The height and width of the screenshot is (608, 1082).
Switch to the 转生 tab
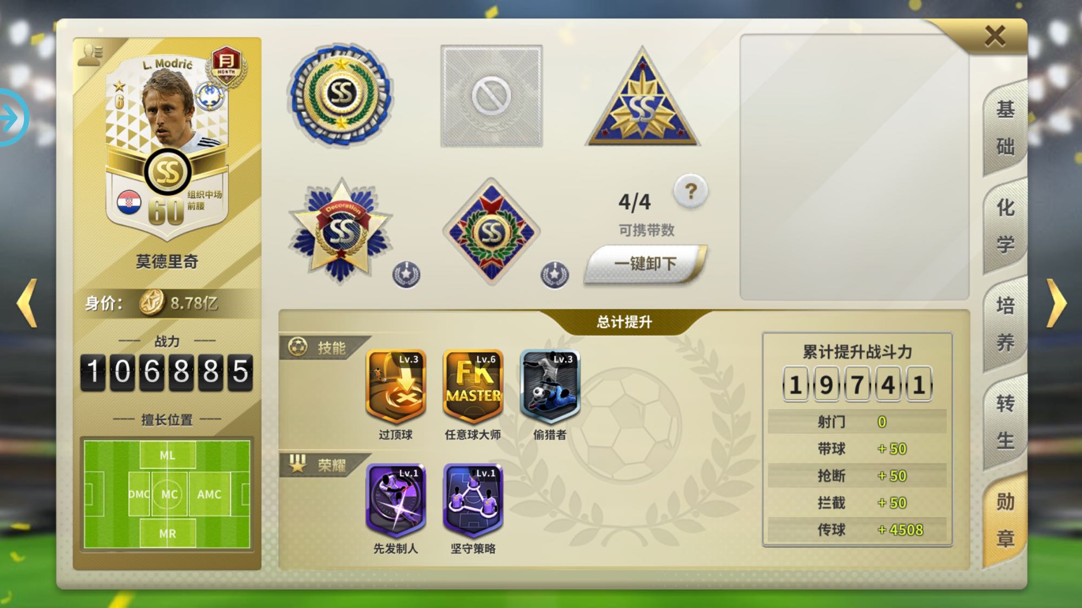pyautogui.click(x=1005, y=422)
